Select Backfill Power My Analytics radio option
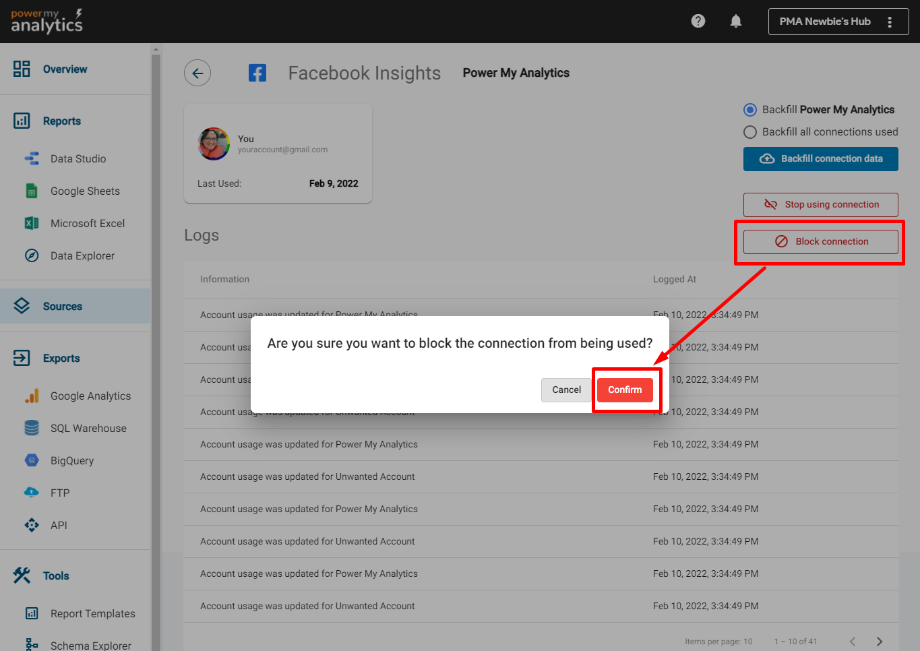Viewport: 920px width, 651px height. 750,110
